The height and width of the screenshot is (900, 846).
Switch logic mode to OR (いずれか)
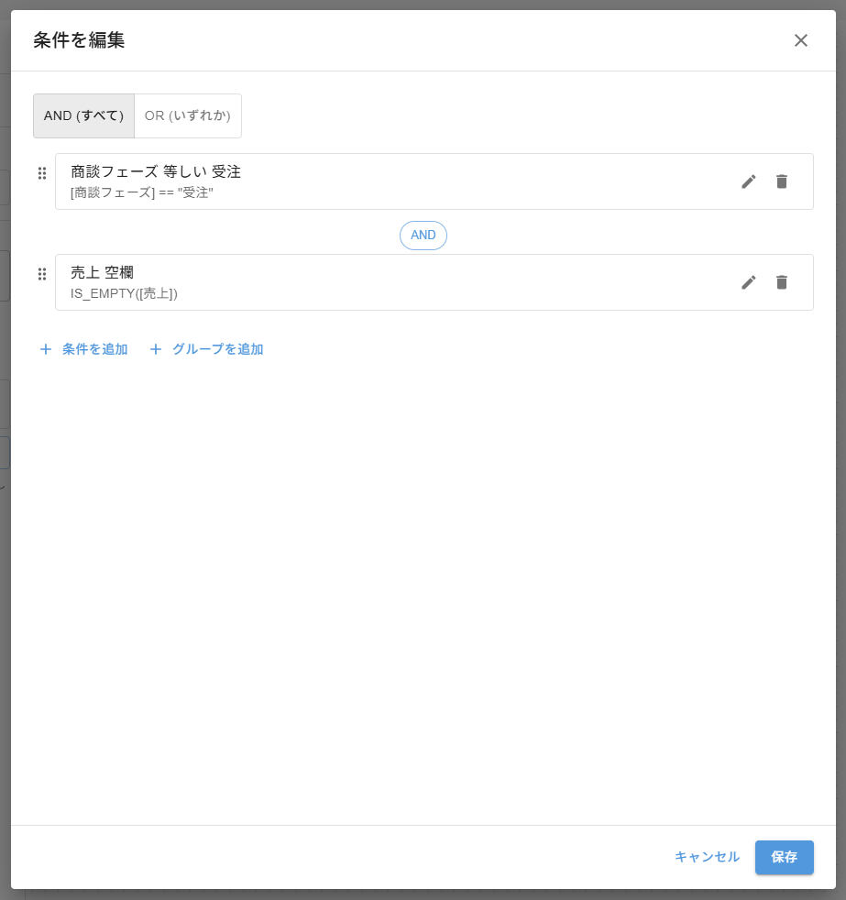coord(187,115)
